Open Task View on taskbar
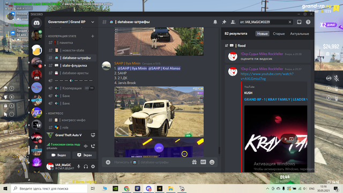 click(x=93, y=188)
